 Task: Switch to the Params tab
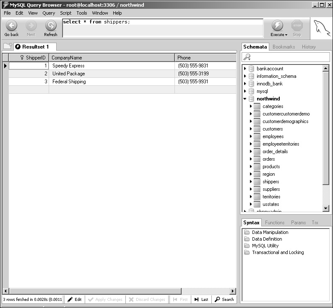click(x=298, y=223)
